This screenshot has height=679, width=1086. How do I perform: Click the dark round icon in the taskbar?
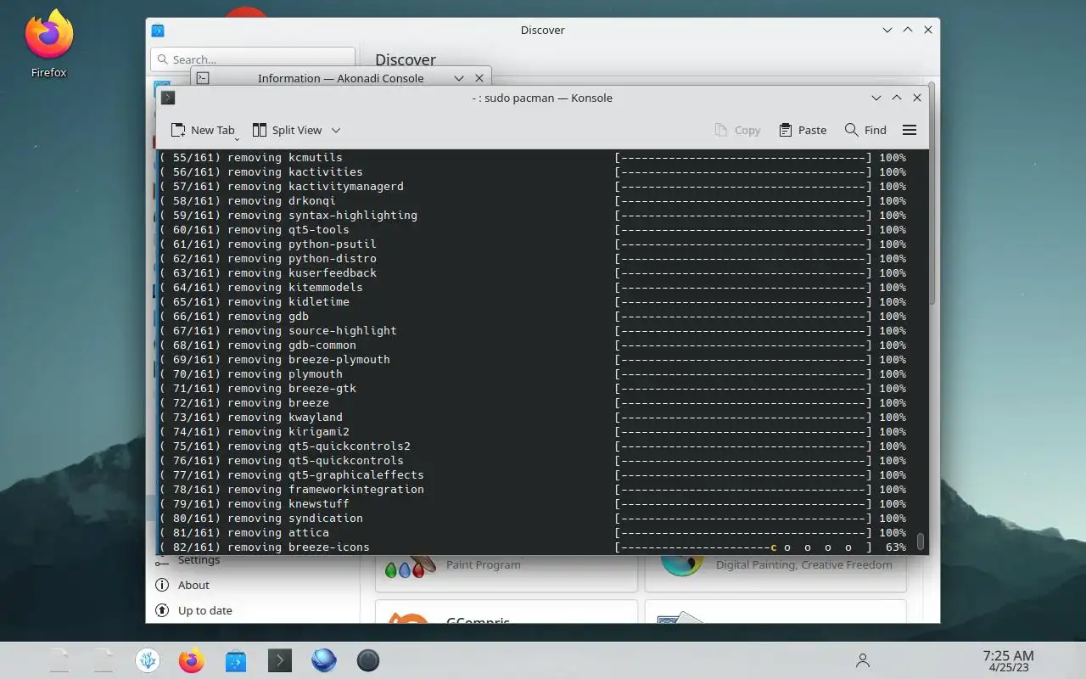point(368,660)
